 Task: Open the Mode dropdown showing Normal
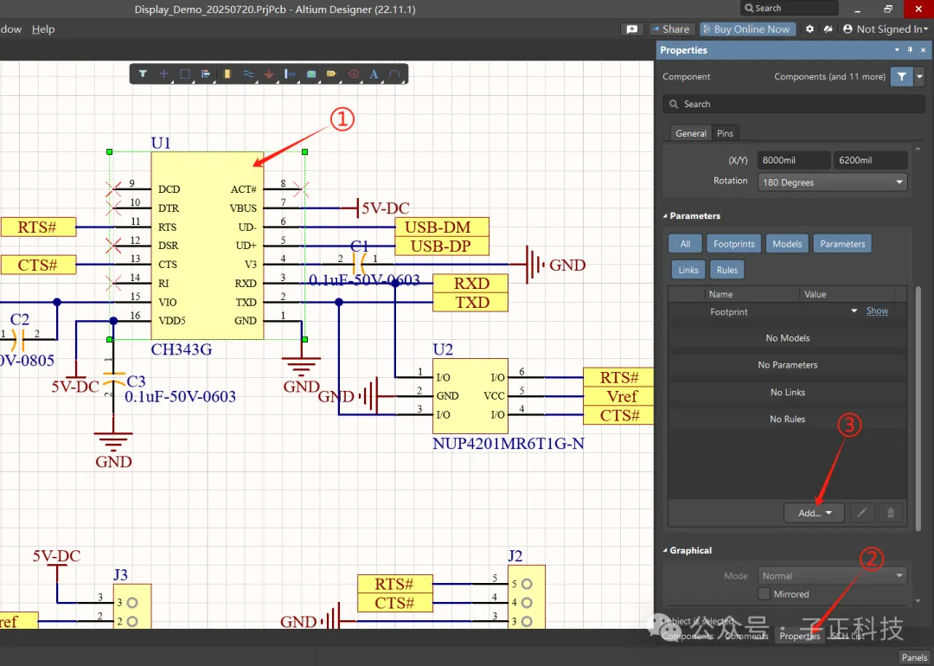(832, 576)
